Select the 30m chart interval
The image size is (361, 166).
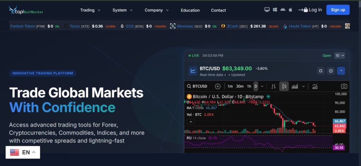coord(240,86)
